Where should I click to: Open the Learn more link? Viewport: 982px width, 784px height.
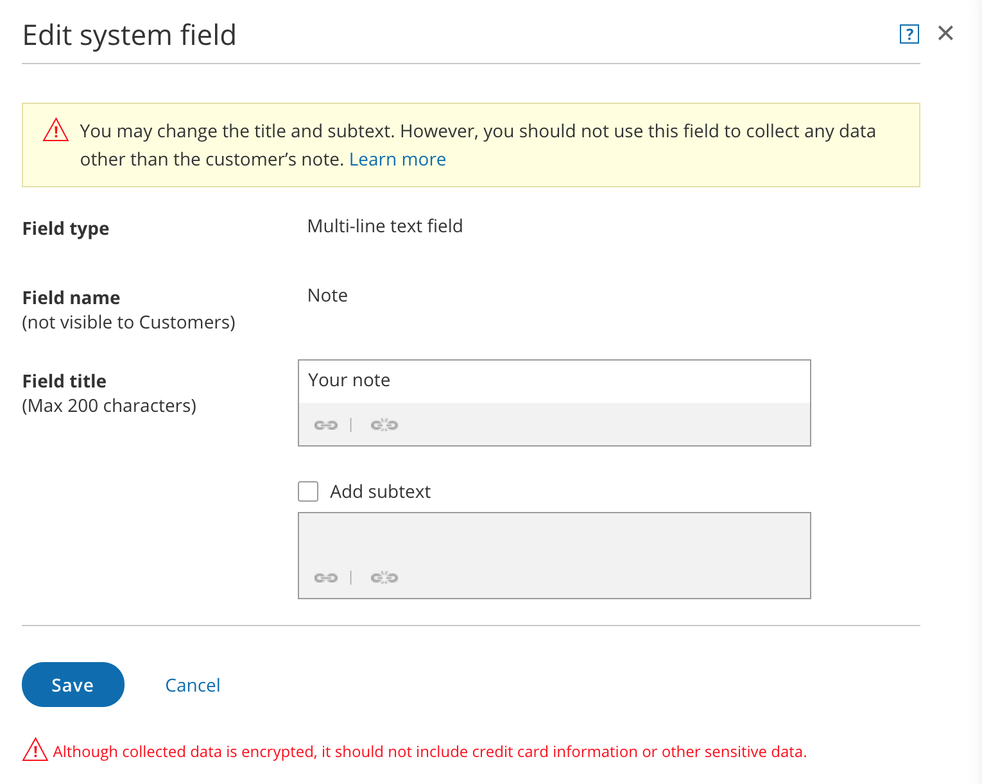coord(397,159)
